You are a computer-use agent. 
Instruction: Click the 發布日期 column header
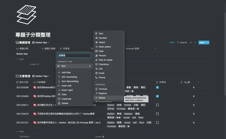(22, 82)
